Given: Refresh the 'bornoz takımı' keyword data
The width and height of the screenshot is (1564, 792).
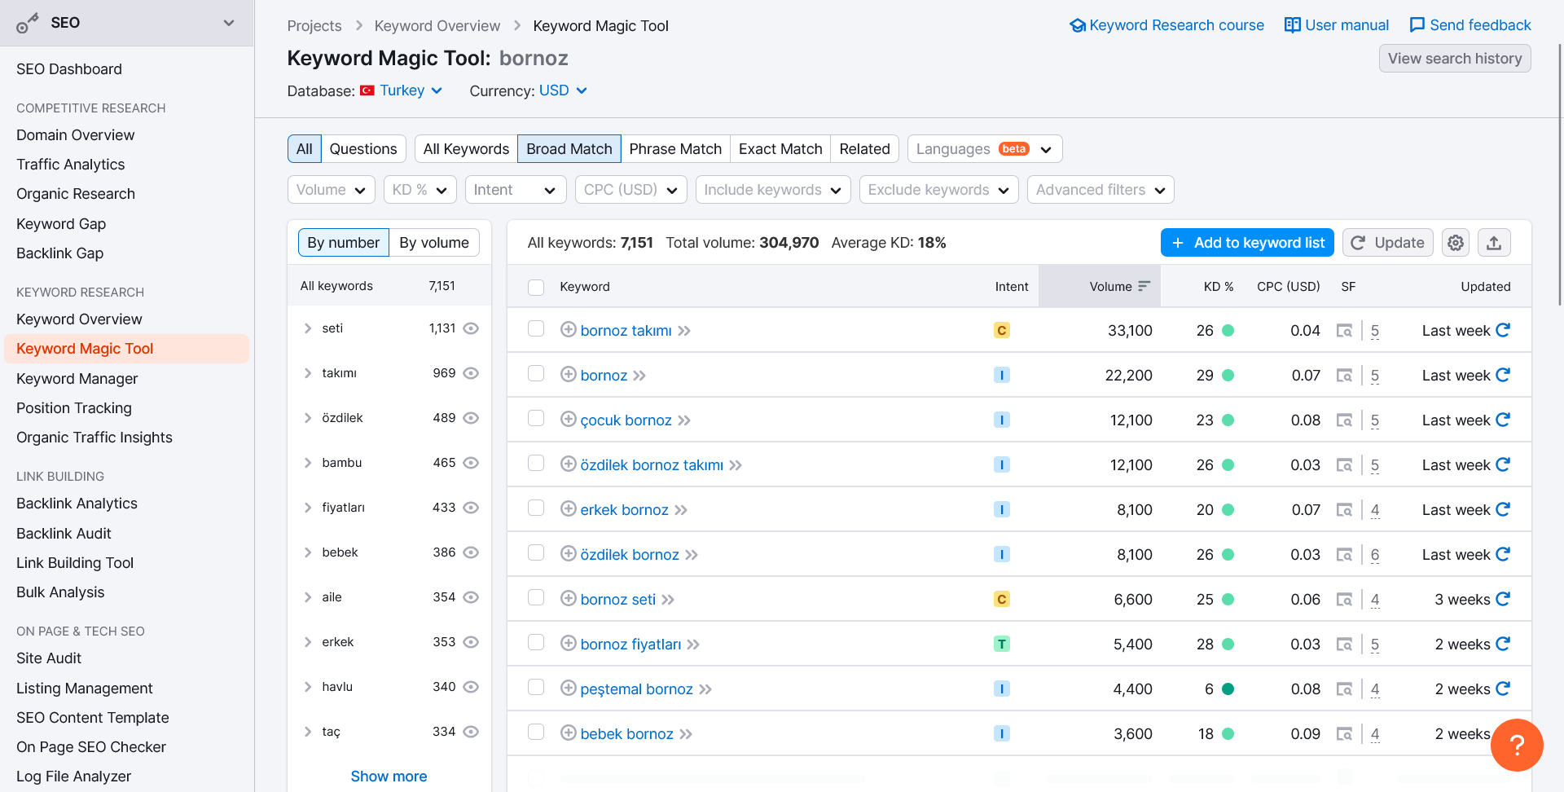Looking at the screenshot, I should click(x=1503, y=330).
